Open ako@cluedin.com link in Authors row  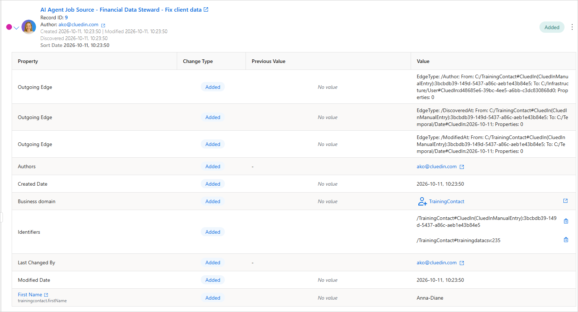[x=437, y=166]
